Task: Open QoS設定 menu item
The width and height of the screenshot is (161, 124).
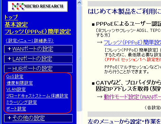Action: click(x=15, y=77)
